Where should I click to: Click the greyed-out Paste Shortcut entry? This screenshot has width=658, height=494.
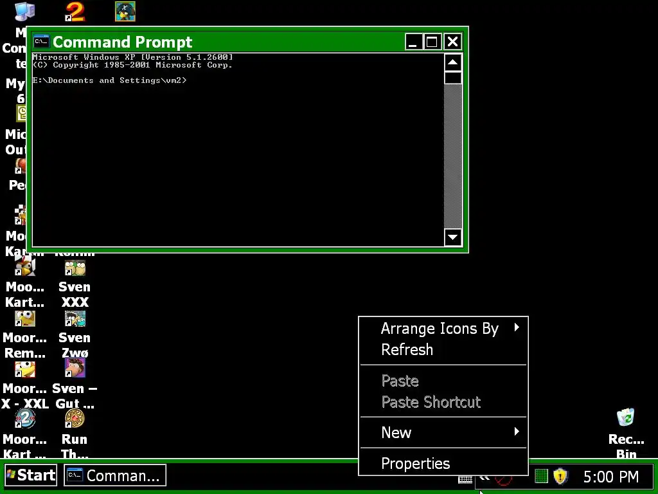pos(443,402)
